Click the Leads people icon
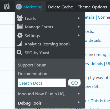 pyautogui.click(x=20, y=18)
